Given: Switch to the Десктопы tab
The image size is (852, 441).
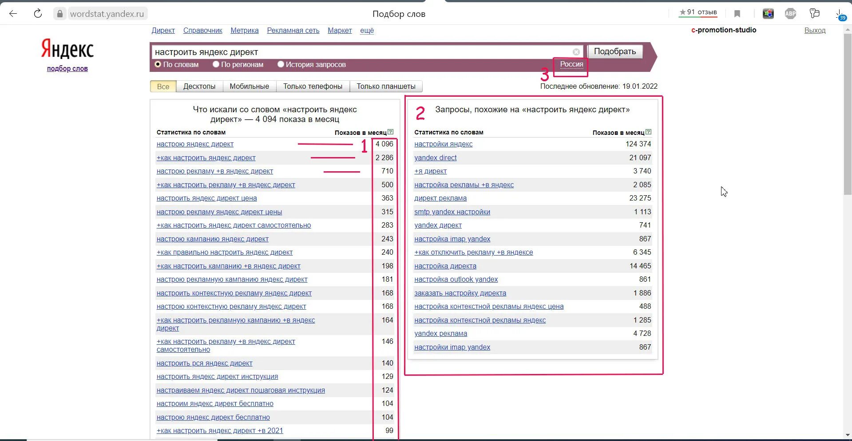Looking at the screenshot, I should (x=199, y=87).
